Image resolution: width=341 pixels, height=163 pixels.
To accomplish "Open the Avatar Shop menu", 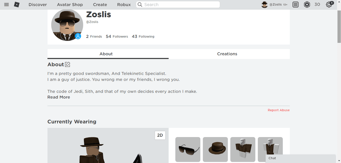I will tap(70, 5).
